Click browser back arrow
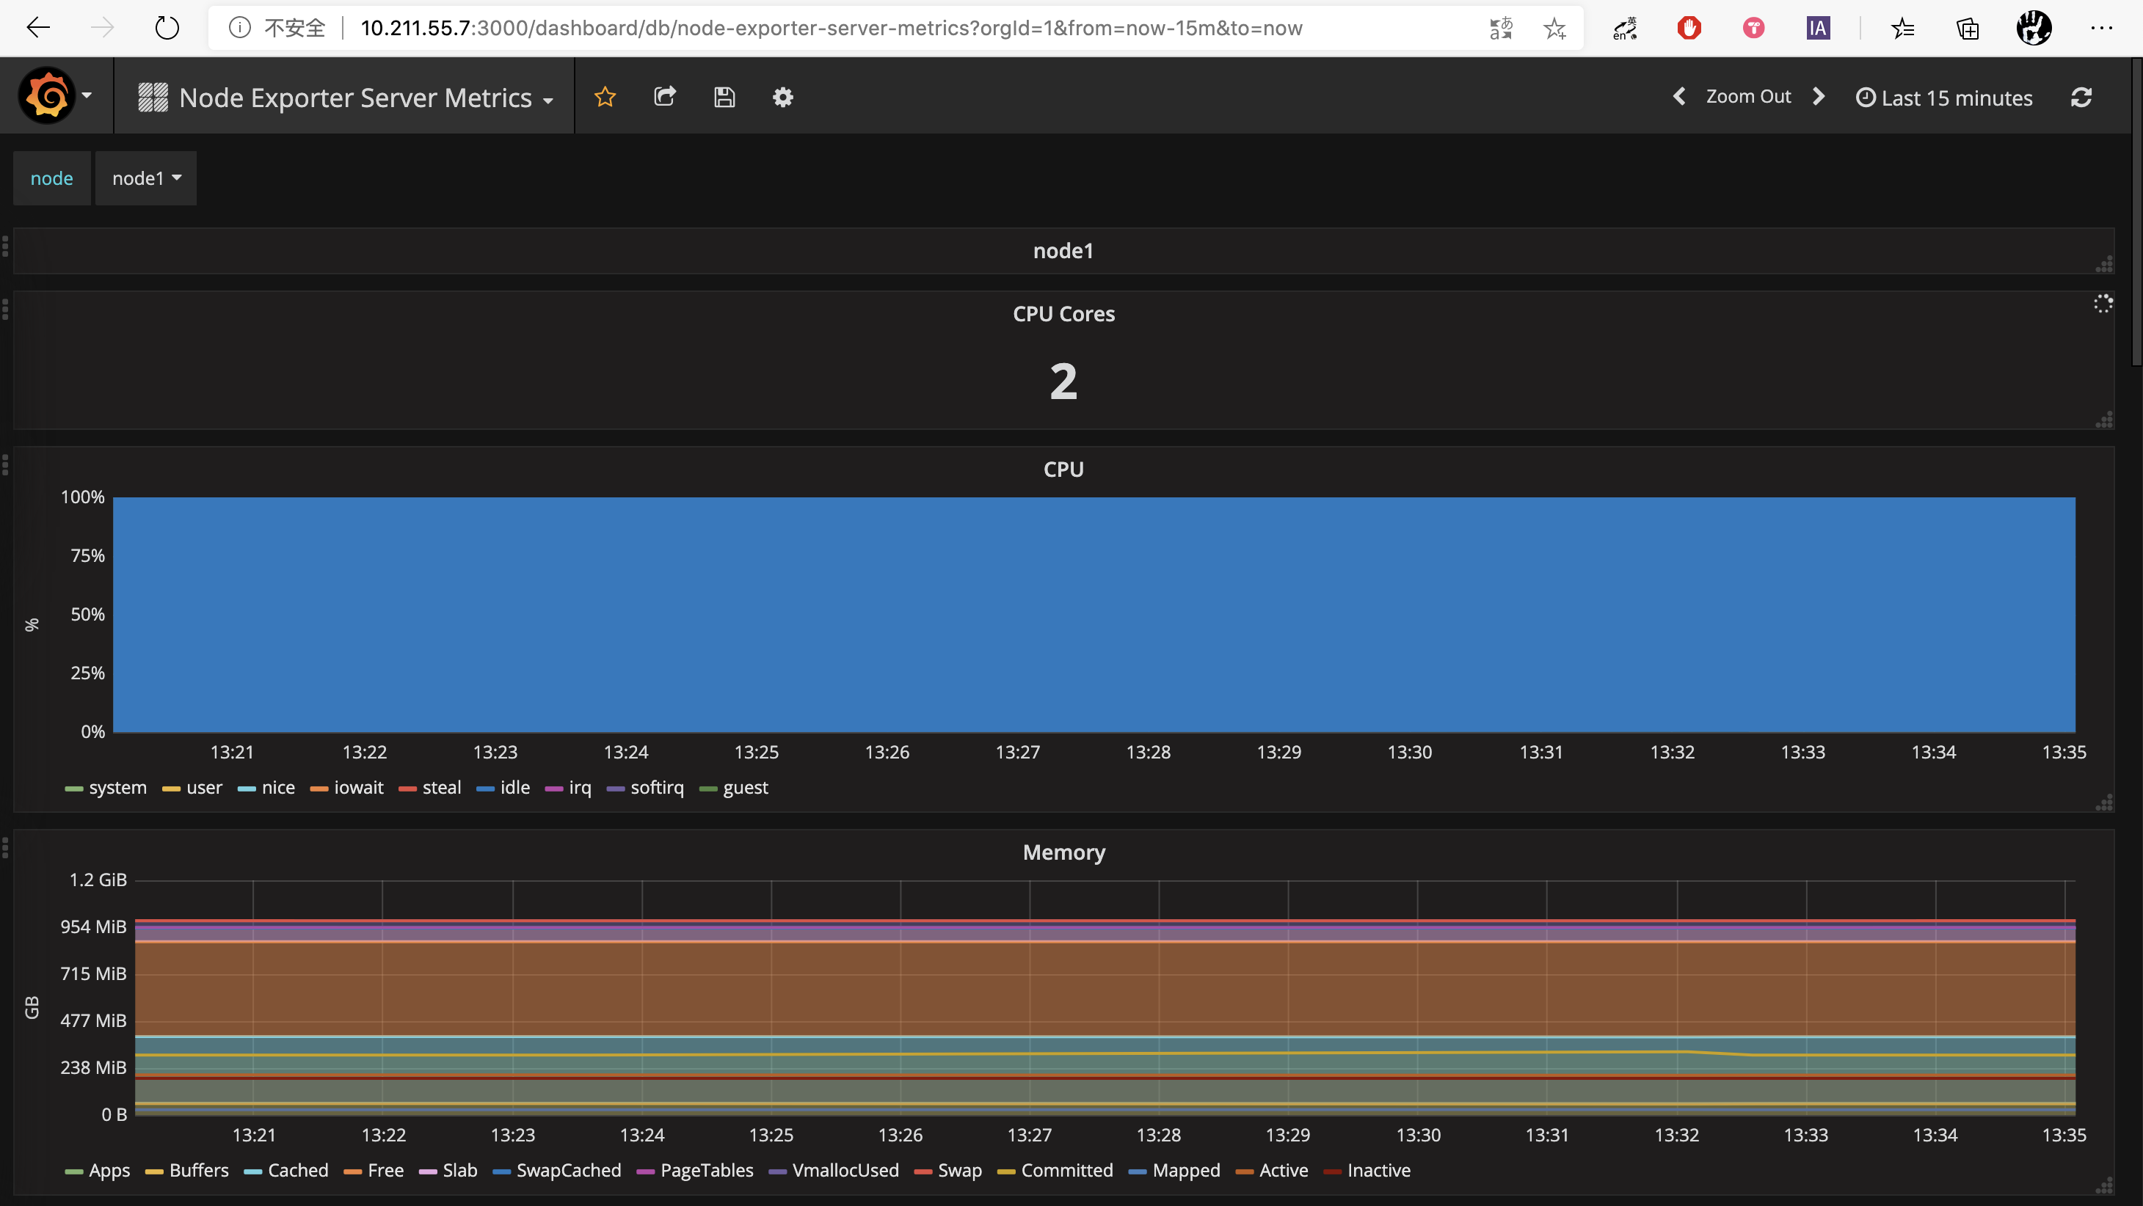The width and height of the screenshot is (2143, 1206). point(38,29)
